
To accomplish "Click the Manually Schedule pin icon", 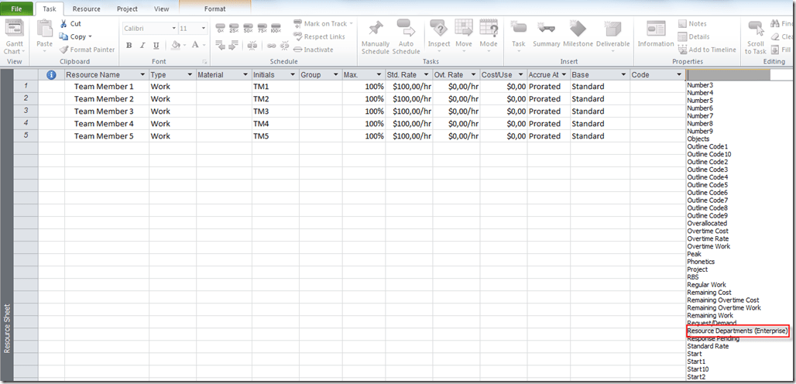I will [376, 29].
